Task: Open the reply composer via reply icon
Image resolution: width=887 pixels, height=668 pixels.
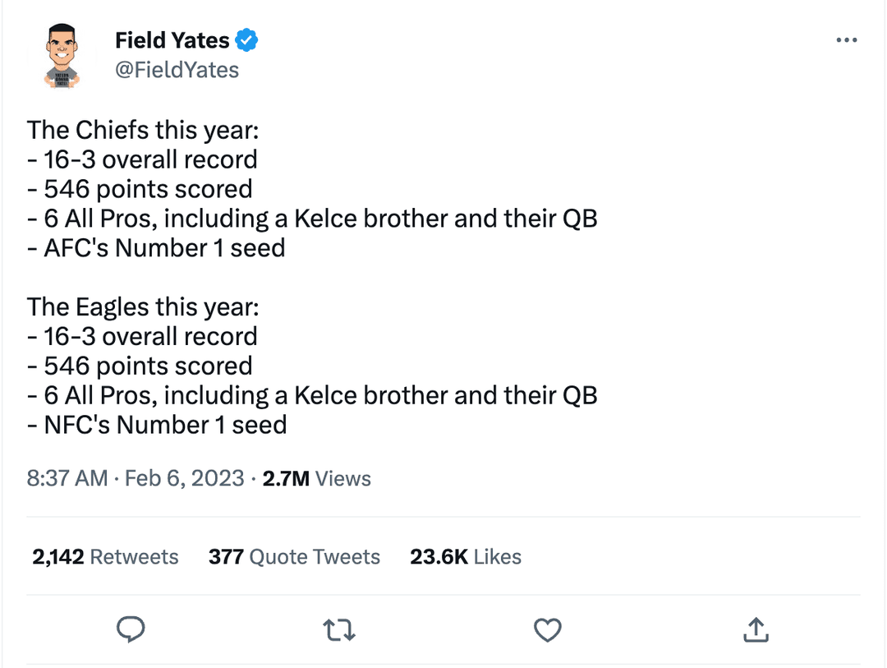Action: [x=131, y=629]
